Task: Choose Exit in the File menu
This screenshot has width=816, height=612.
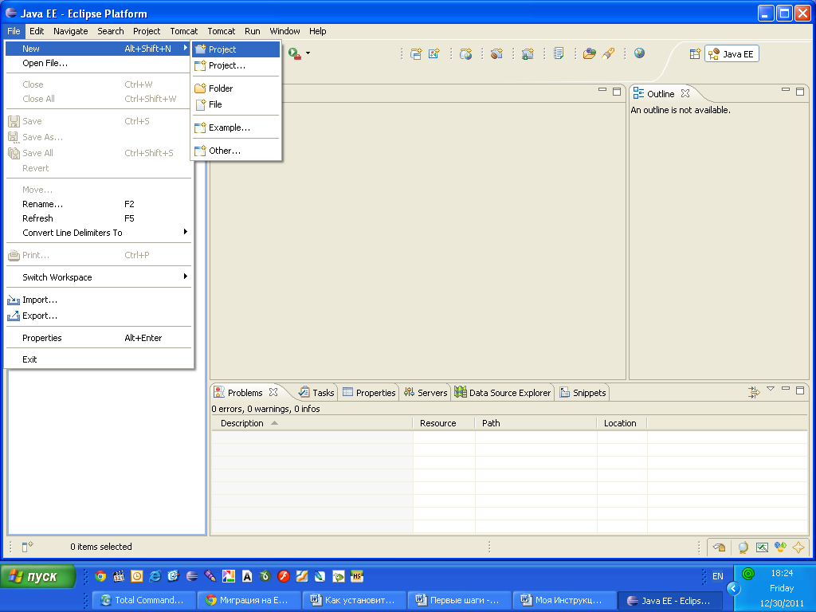Action: [98, 359]
